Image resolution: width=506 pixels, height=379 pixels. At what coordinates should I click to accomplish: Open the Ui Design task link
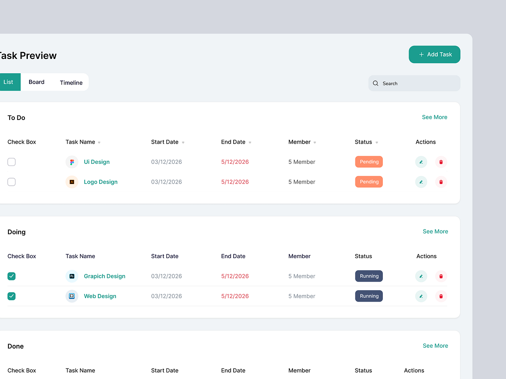pos(97,162)
